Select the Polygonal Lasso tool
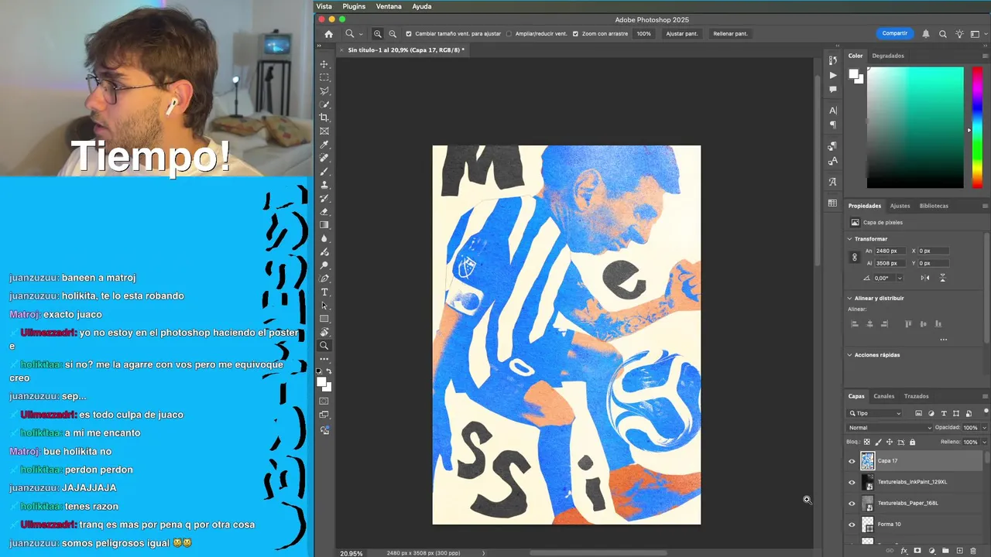Image resolution: width=991 pixels, height=557 pixels. pyautogui.click(x=324, y=91)
